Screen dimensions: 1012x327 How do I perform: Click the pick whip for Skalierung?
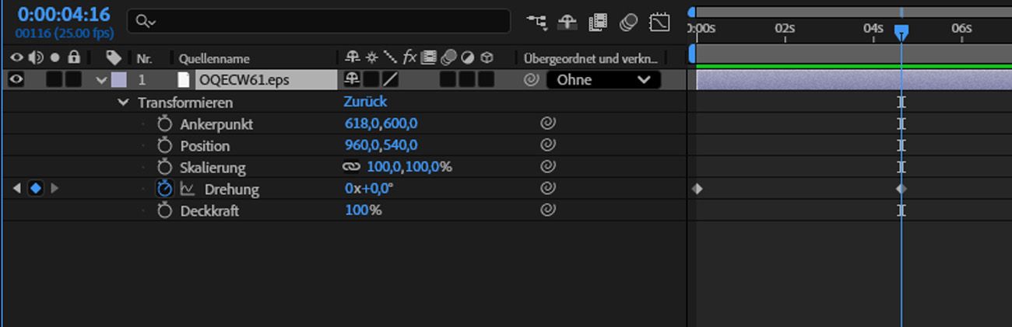pyautogui.click(x=548, y=167)
